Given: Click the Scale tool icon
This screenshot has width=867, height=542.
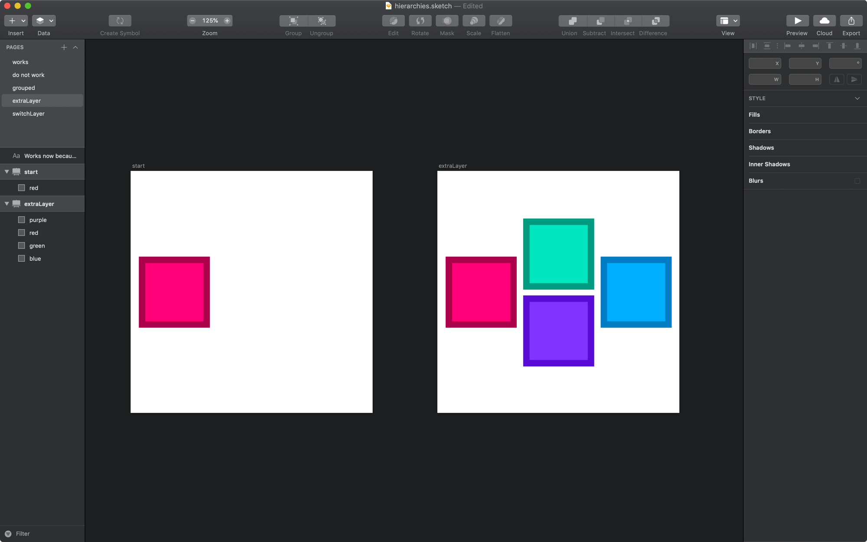Looking at the screenshot, I should (x=474, y=21).
